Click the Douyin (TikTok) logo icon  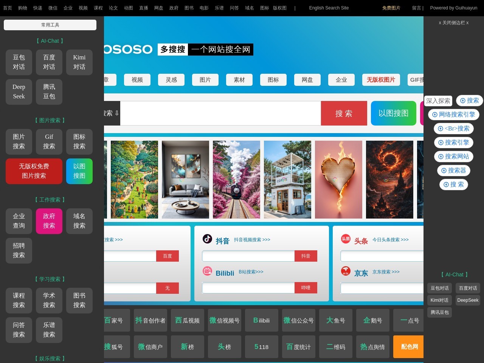pyautogui.click(x=207, y=239)
